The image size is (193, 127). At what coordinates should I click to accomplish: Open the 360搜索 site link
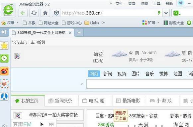click(x=137, y=116)
